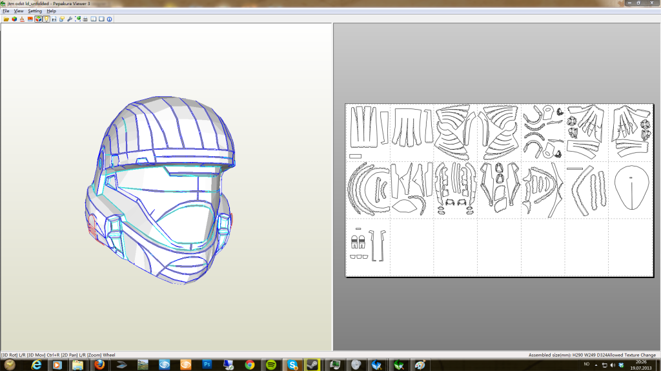Open the Help menu
Image resolution: width=661 pixels, height=371 pixels.
(x=52, y=11)
